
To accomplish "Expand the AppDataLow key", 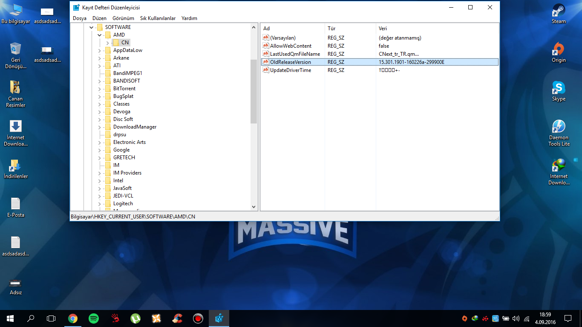I will click(99, 50).
